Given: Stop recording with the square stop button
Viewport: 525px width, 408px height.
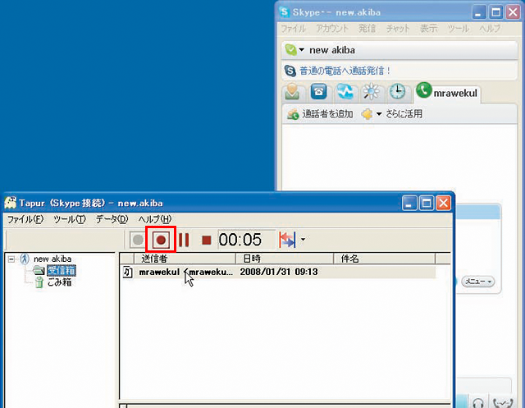Looking at the screenshot, I should coord(206,240).
